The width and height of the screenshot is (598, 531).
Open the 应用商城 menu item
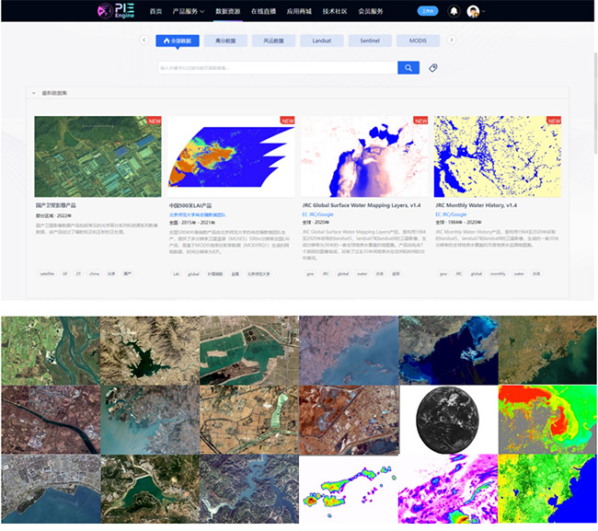click(x=299, y=11)
